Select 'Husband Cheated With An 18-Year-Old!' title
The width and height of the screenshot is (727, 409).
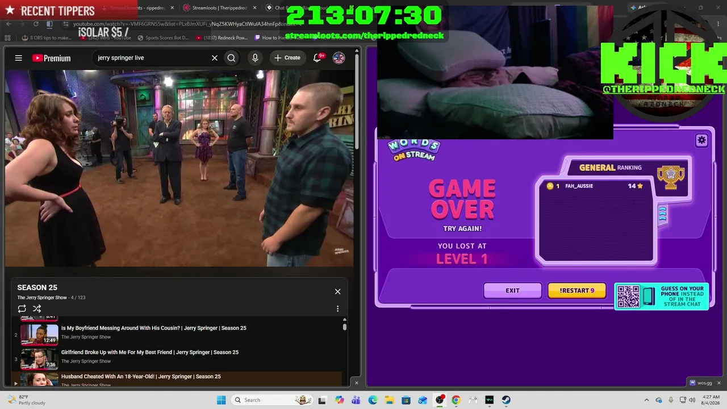coord(141,377)
